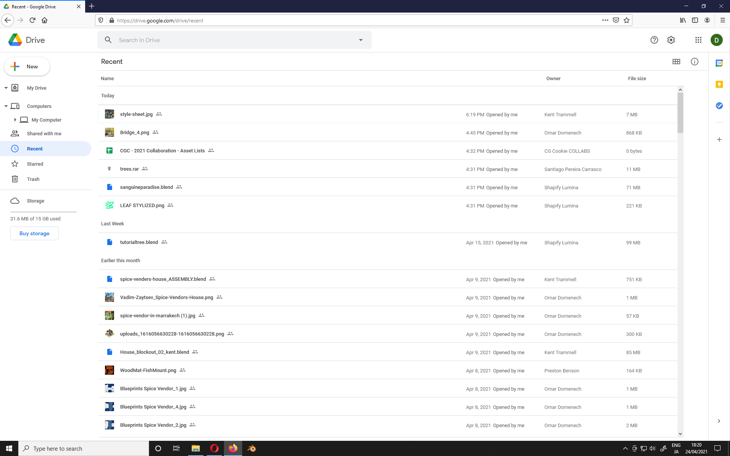Open Google Tasks side panel icon
730x456 pixels.
[719, 106]
